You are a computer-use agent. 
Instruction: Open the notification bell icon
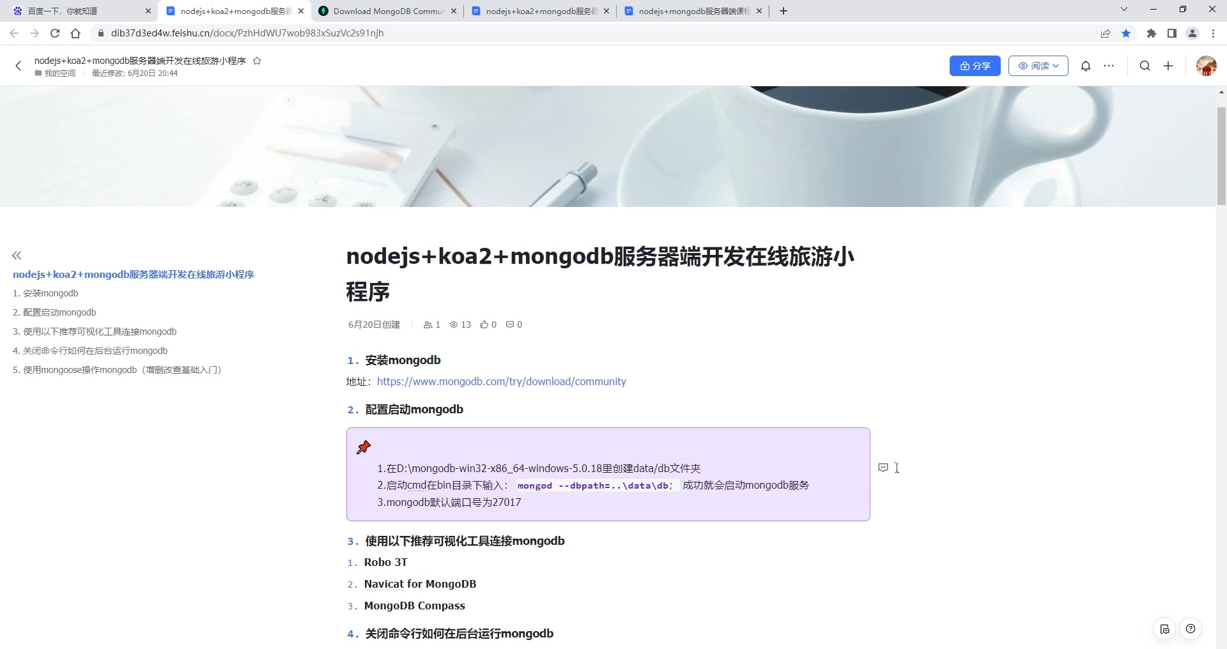click(1086, 66)
